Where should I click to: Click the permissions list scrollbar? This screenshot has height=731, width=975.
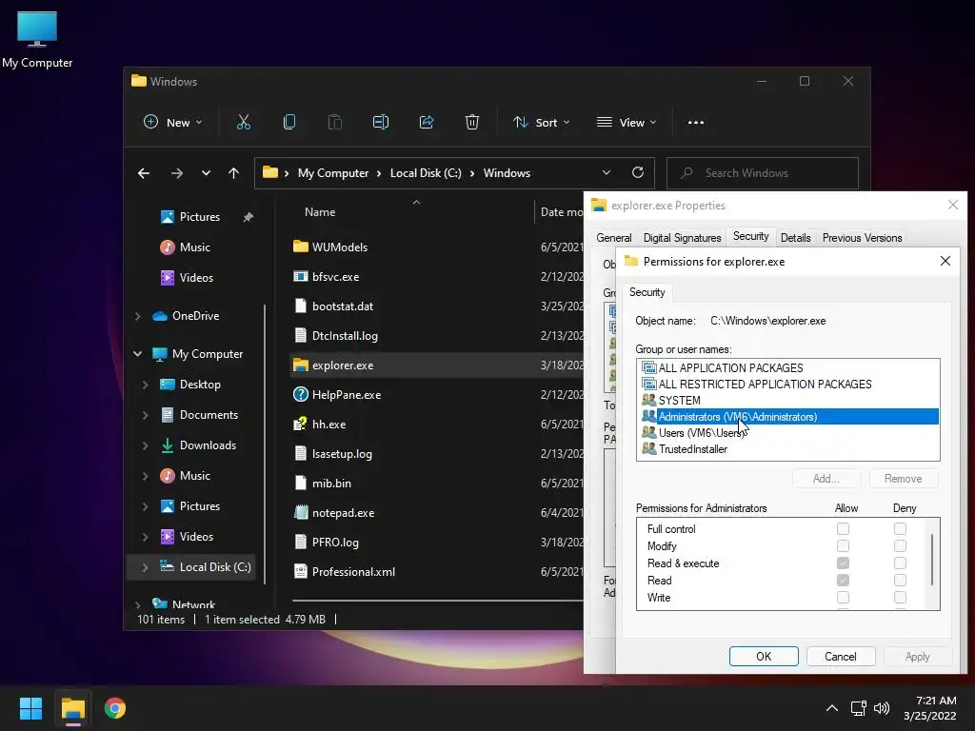pos(932,560)
